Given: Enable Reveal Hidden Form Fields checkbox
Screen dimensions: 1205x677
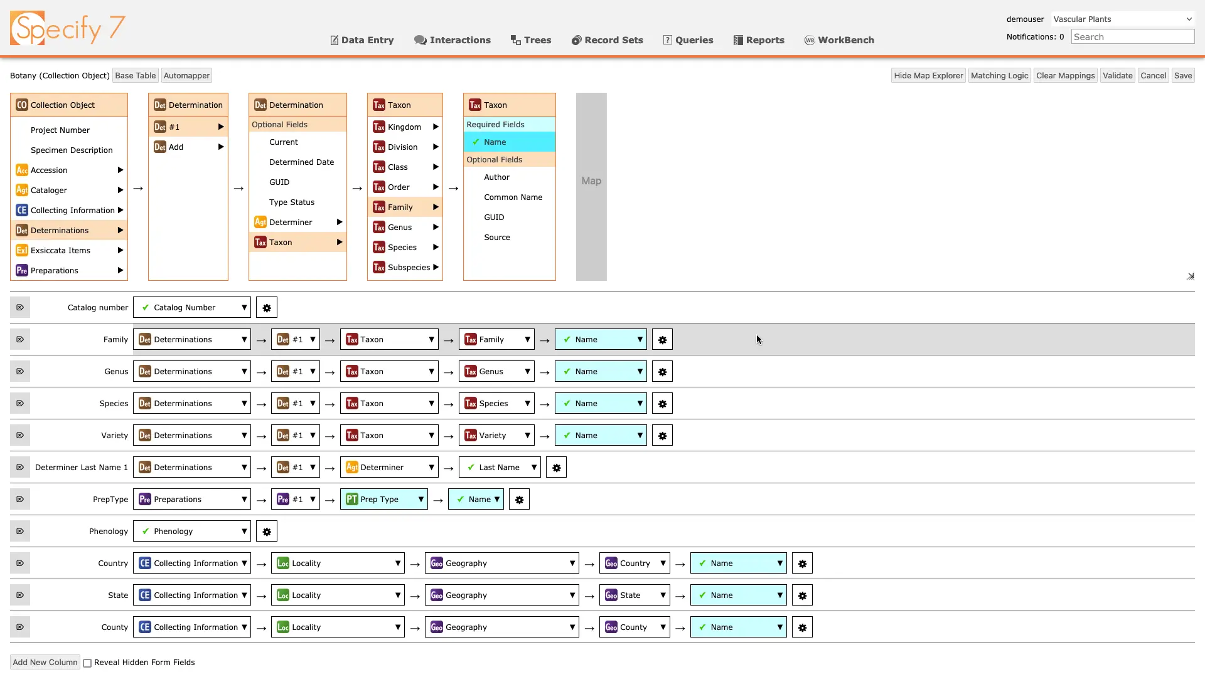Looking at the screenshot, I should pos(88,663).
